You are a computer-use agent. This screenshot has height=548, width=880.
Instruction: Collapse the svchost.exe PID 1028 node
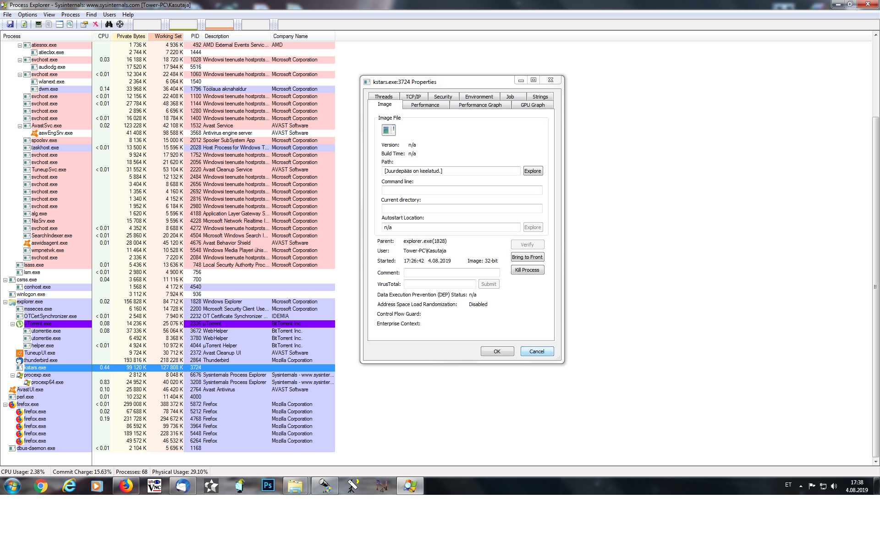pos(20,60)
